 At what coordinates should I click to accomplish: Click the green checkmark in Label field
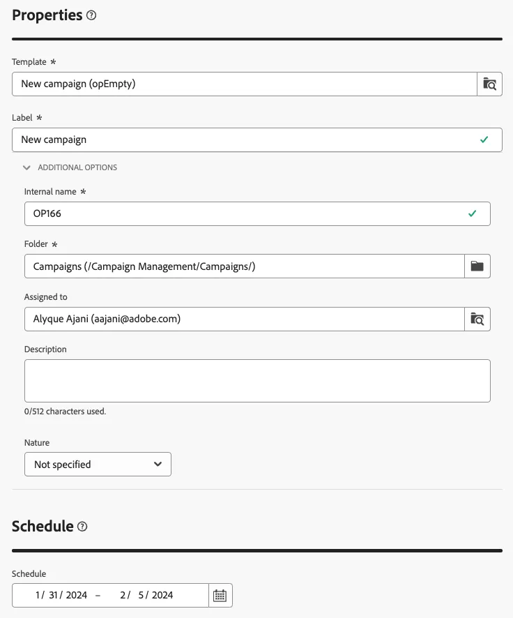click(484, 140)
